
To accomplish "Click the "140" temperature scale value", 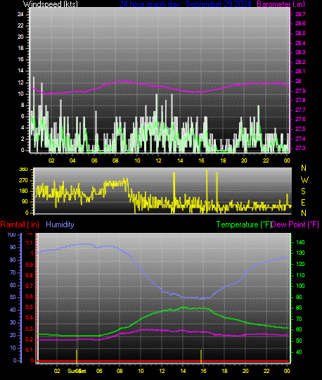I will point(300,242).
